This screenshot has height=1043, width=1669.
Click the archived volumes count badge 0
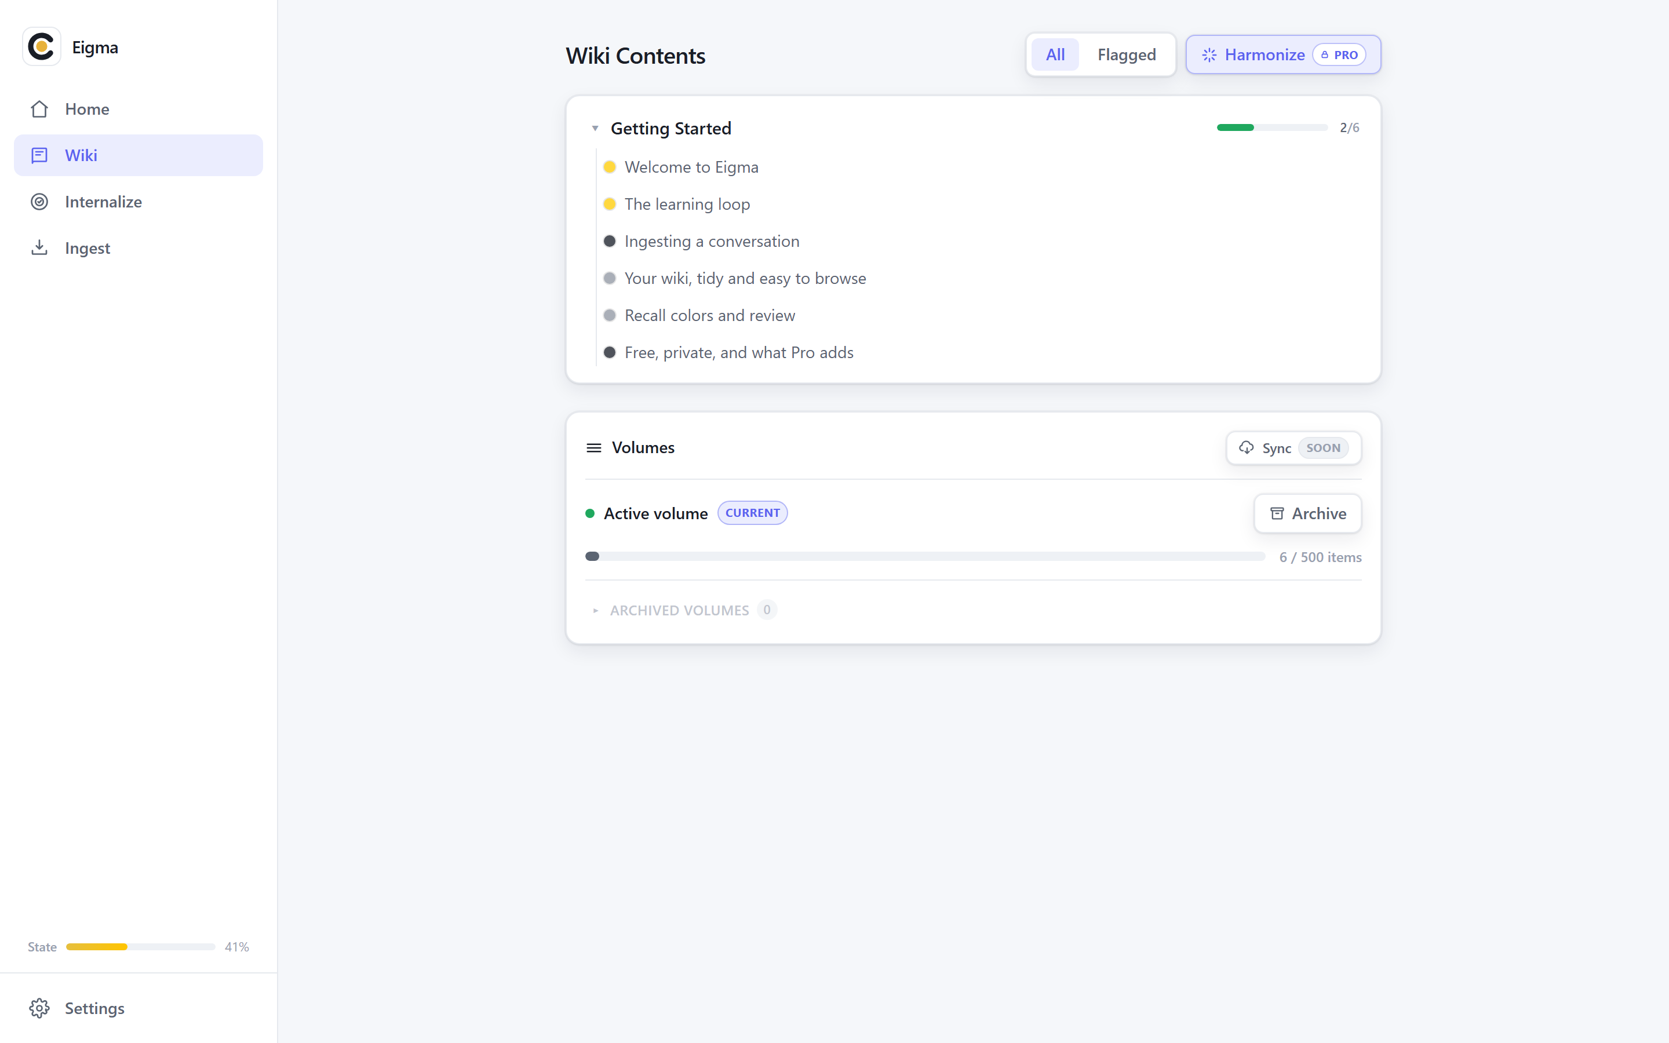767,610
